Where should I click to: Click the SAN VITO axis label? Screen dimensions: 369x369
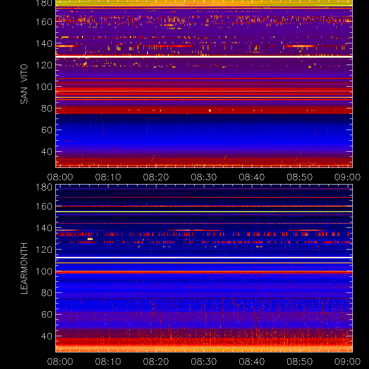coord(24,84)
